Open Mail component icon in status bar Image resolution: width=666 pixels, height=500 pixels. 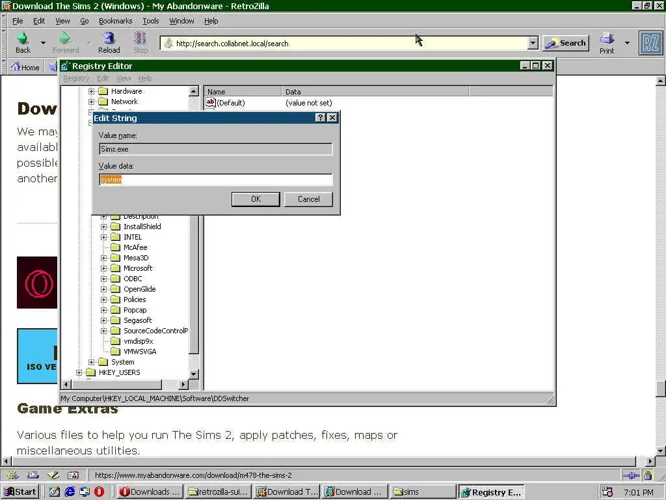pos(33,475)
